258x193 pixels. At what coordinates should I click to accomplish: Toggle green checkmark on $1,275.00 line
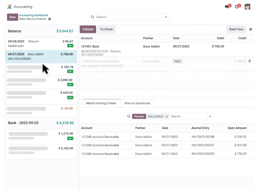click(70, 138)
